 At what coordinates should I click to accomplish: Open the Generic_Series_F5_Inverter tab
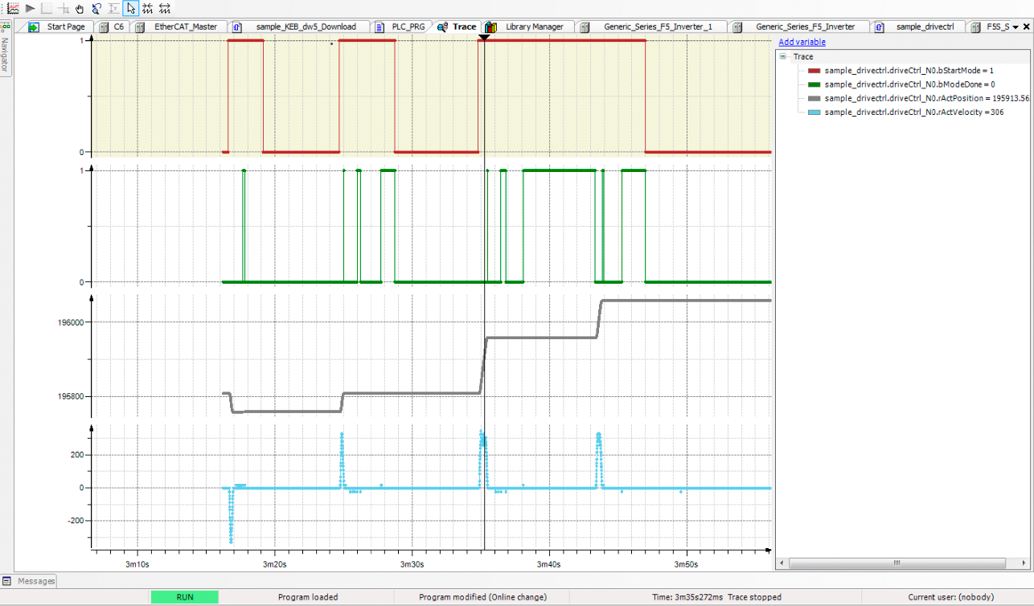pyautogui.click(x=806, y=27)
